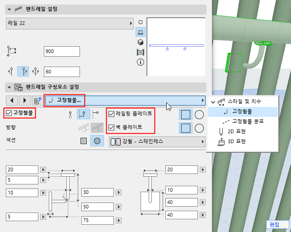This screenshot has width=291, height=232.
Task: Click the bottom-left wall plate field 5
Action: coord(22,217)
